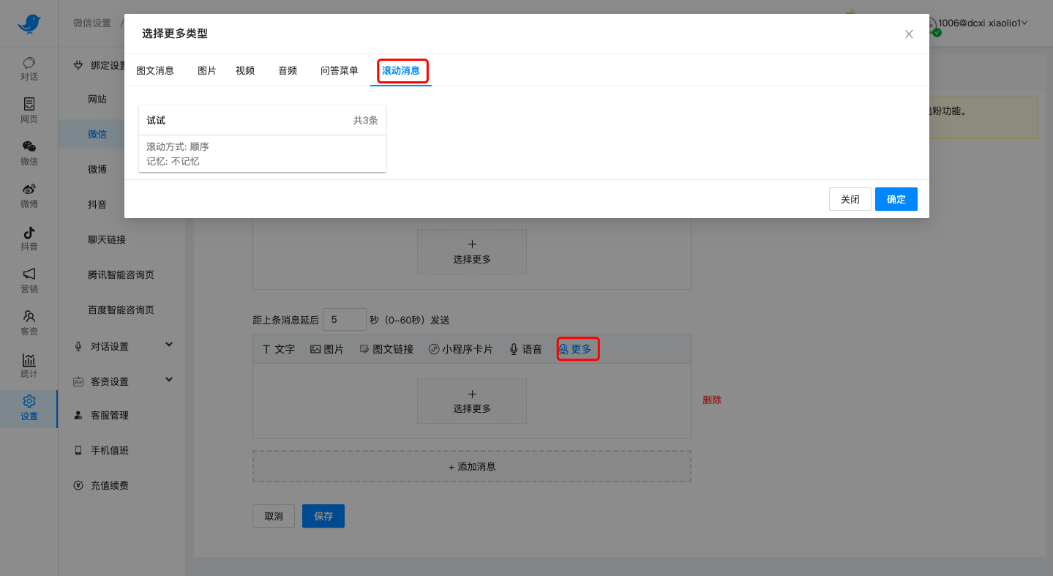The image size is (1053, 576).
Task: Select the 试试 scrolling message card
Action: click(262, 138)
